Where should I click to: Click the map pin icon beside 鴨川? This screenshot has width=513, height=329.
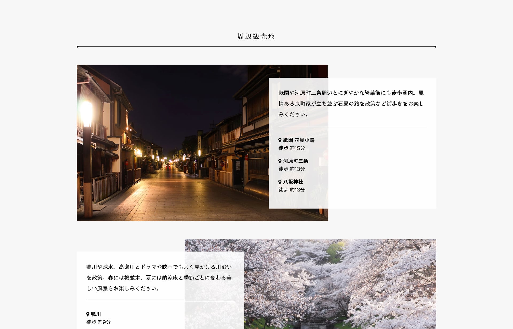click(88, 314)
